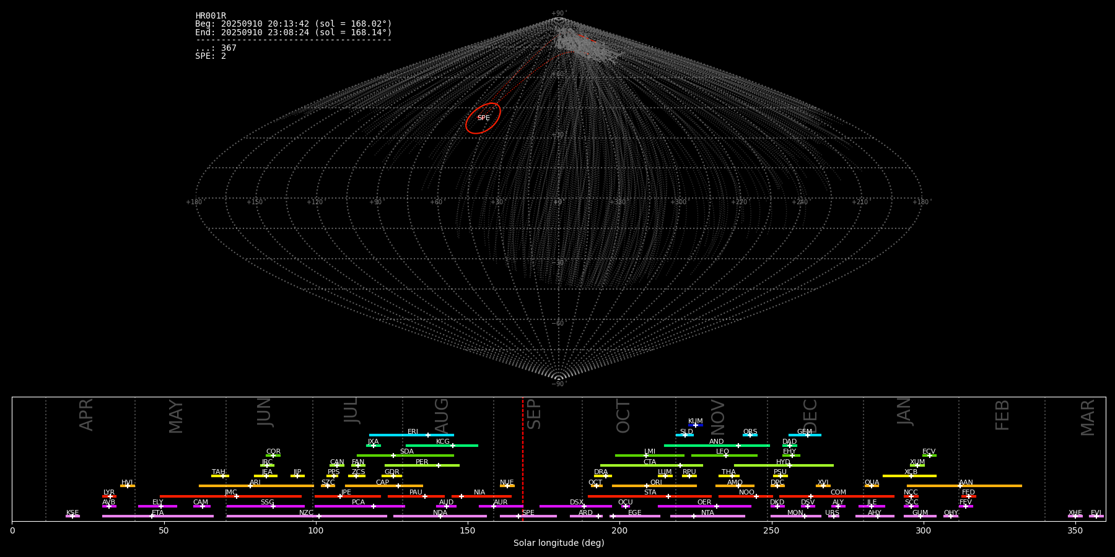
Task: Click the yellow DRA shower bar
Action: pyautogui.click(x=603, y=476)
